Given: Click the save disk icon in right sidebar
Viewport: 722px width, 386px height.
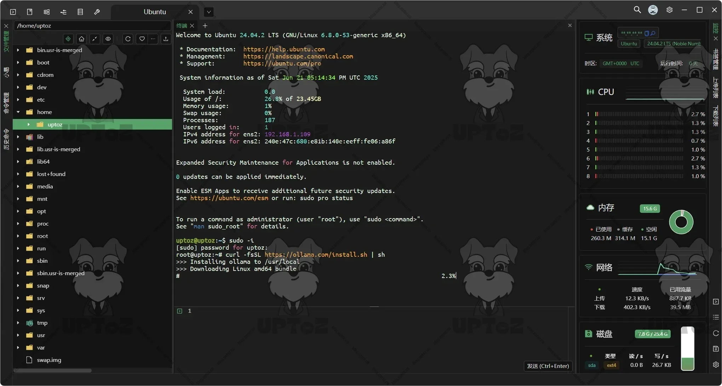Looking at the screenshot, I should point(716,349).
